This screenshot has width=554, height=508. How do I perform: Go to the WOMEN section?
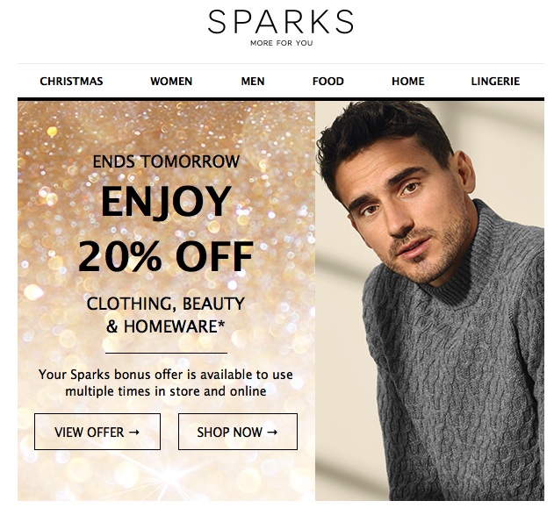[x=171, y=82]
